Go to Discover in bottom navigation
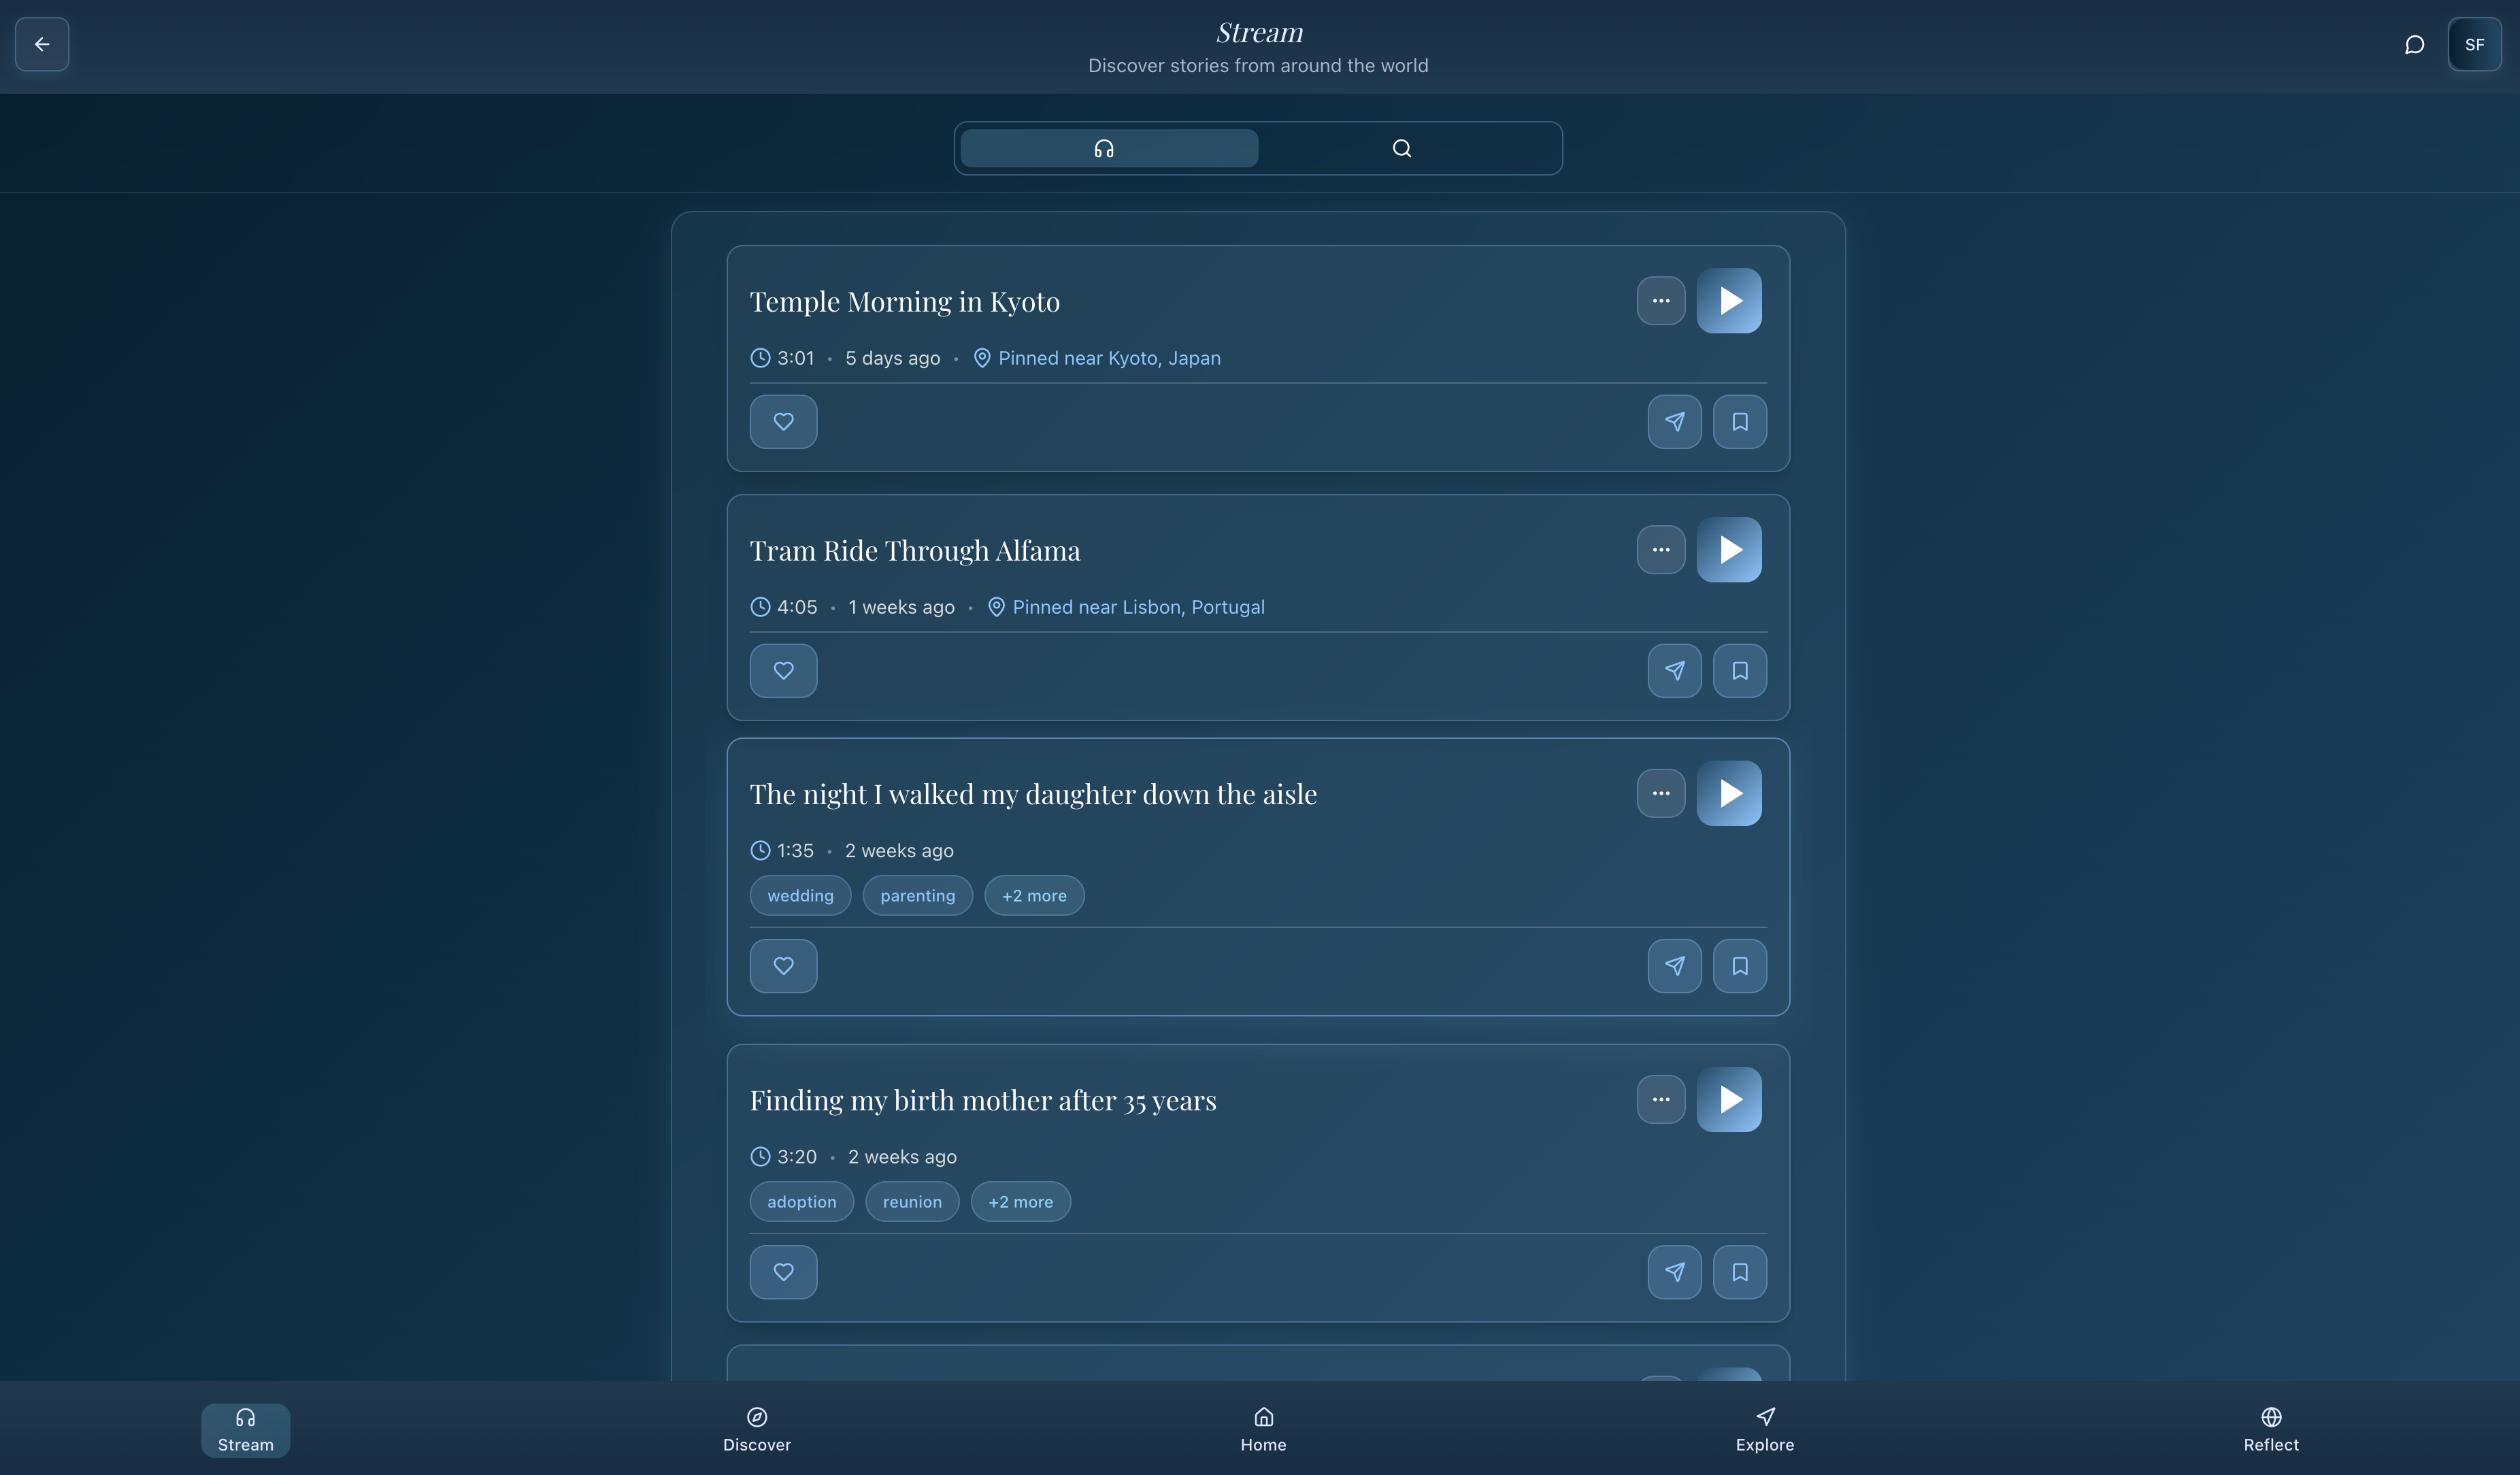 click(x=756, y=1429)
